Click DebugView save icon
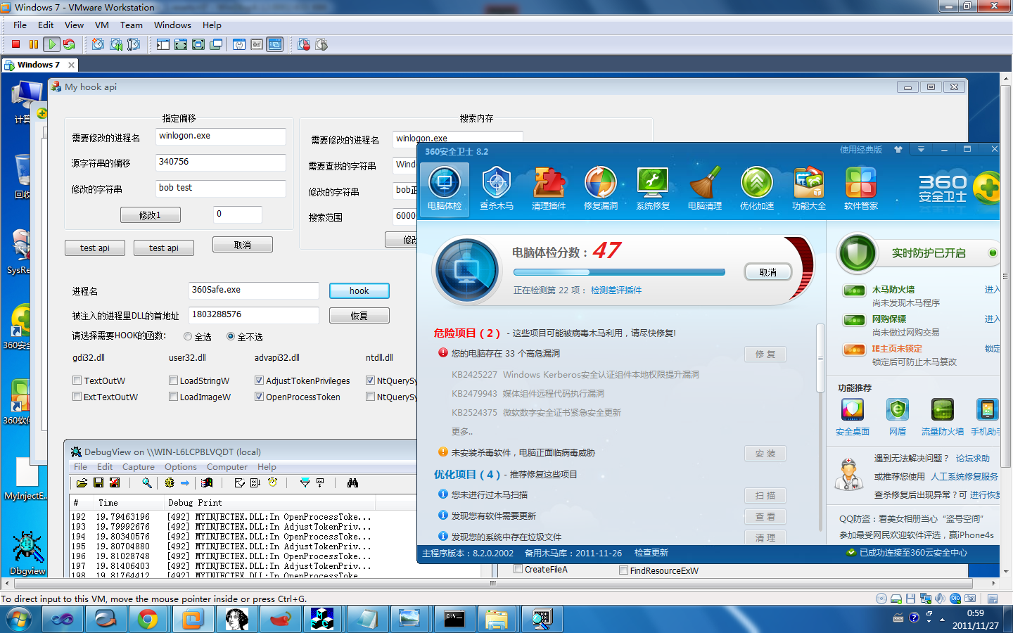 tap(98, 482)
